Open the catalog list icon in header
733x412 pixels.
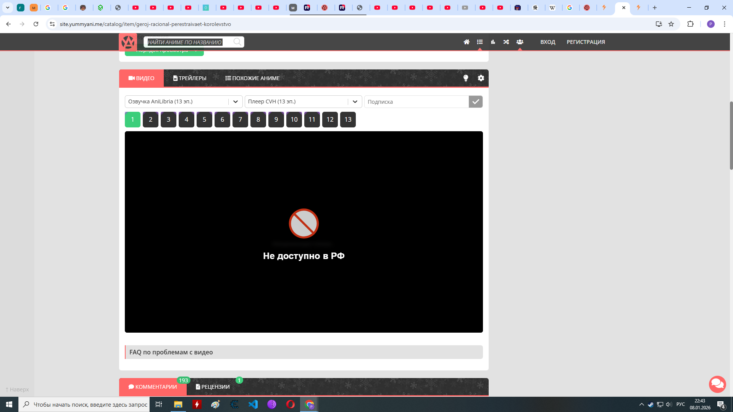[x=480, y=42]
